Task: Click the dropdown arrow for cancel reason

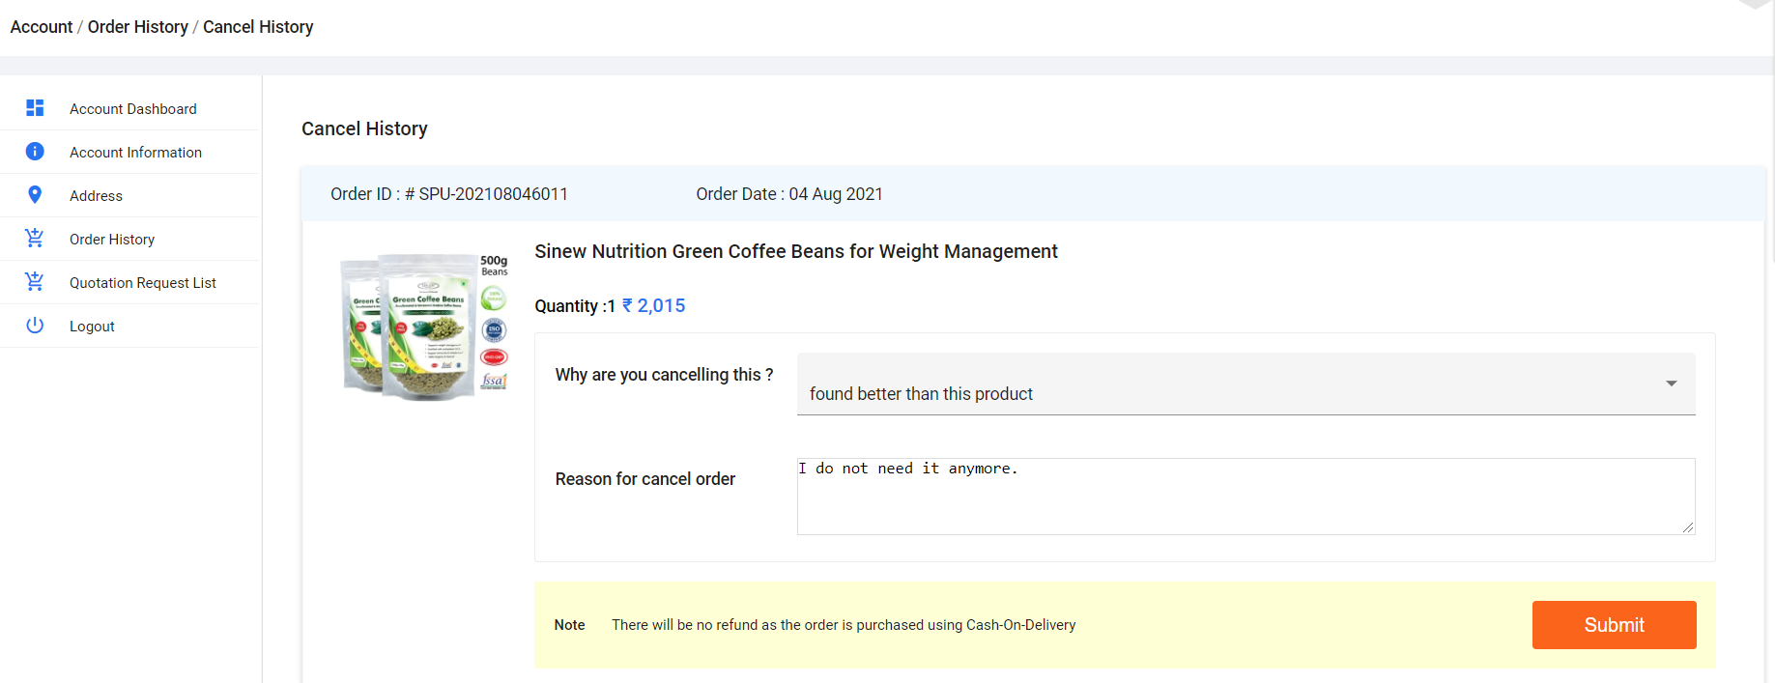Action: (x=1671, y=384)
